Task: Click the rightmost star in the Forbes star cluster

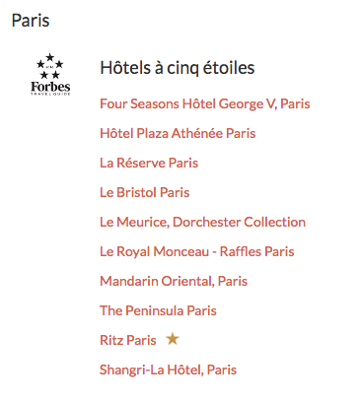Action: coord(59,64)
